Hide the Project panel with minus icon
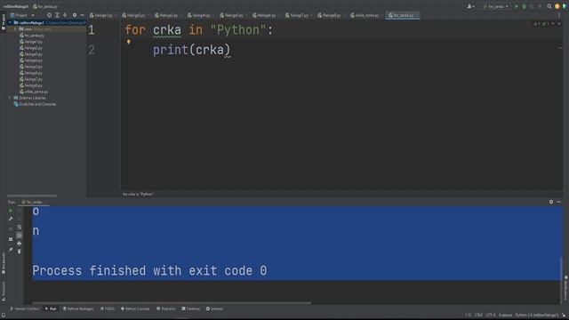Screen dimensions: 569x320 (x=83, y=15)
